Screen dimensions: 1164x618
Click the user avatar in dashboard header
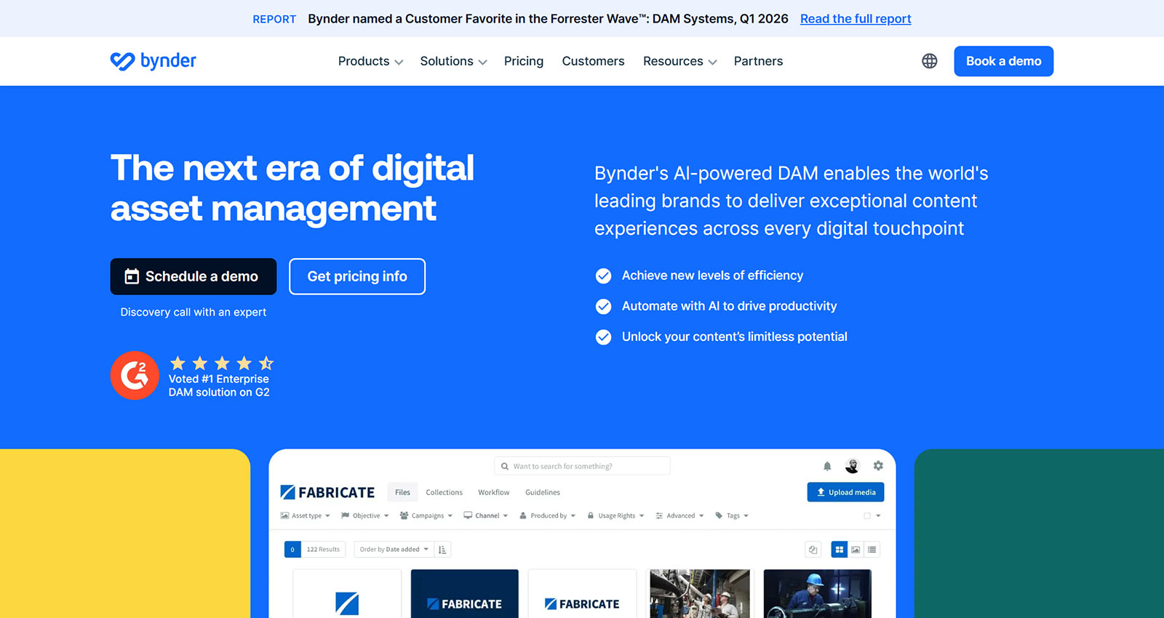point(852,466)
